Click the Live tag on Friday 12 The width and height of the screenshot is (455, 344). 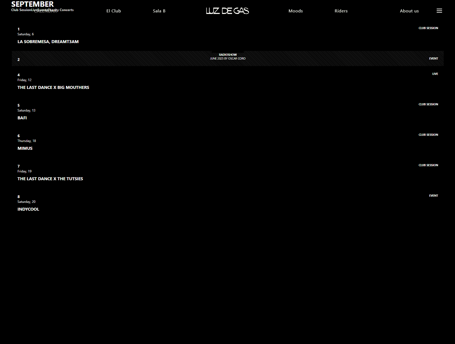tap(435, 74)
